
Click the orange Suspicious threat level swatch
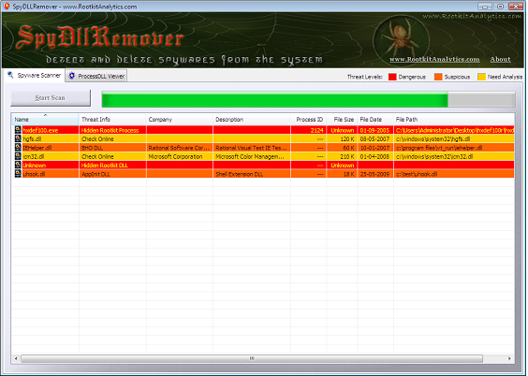pos(438,77)
